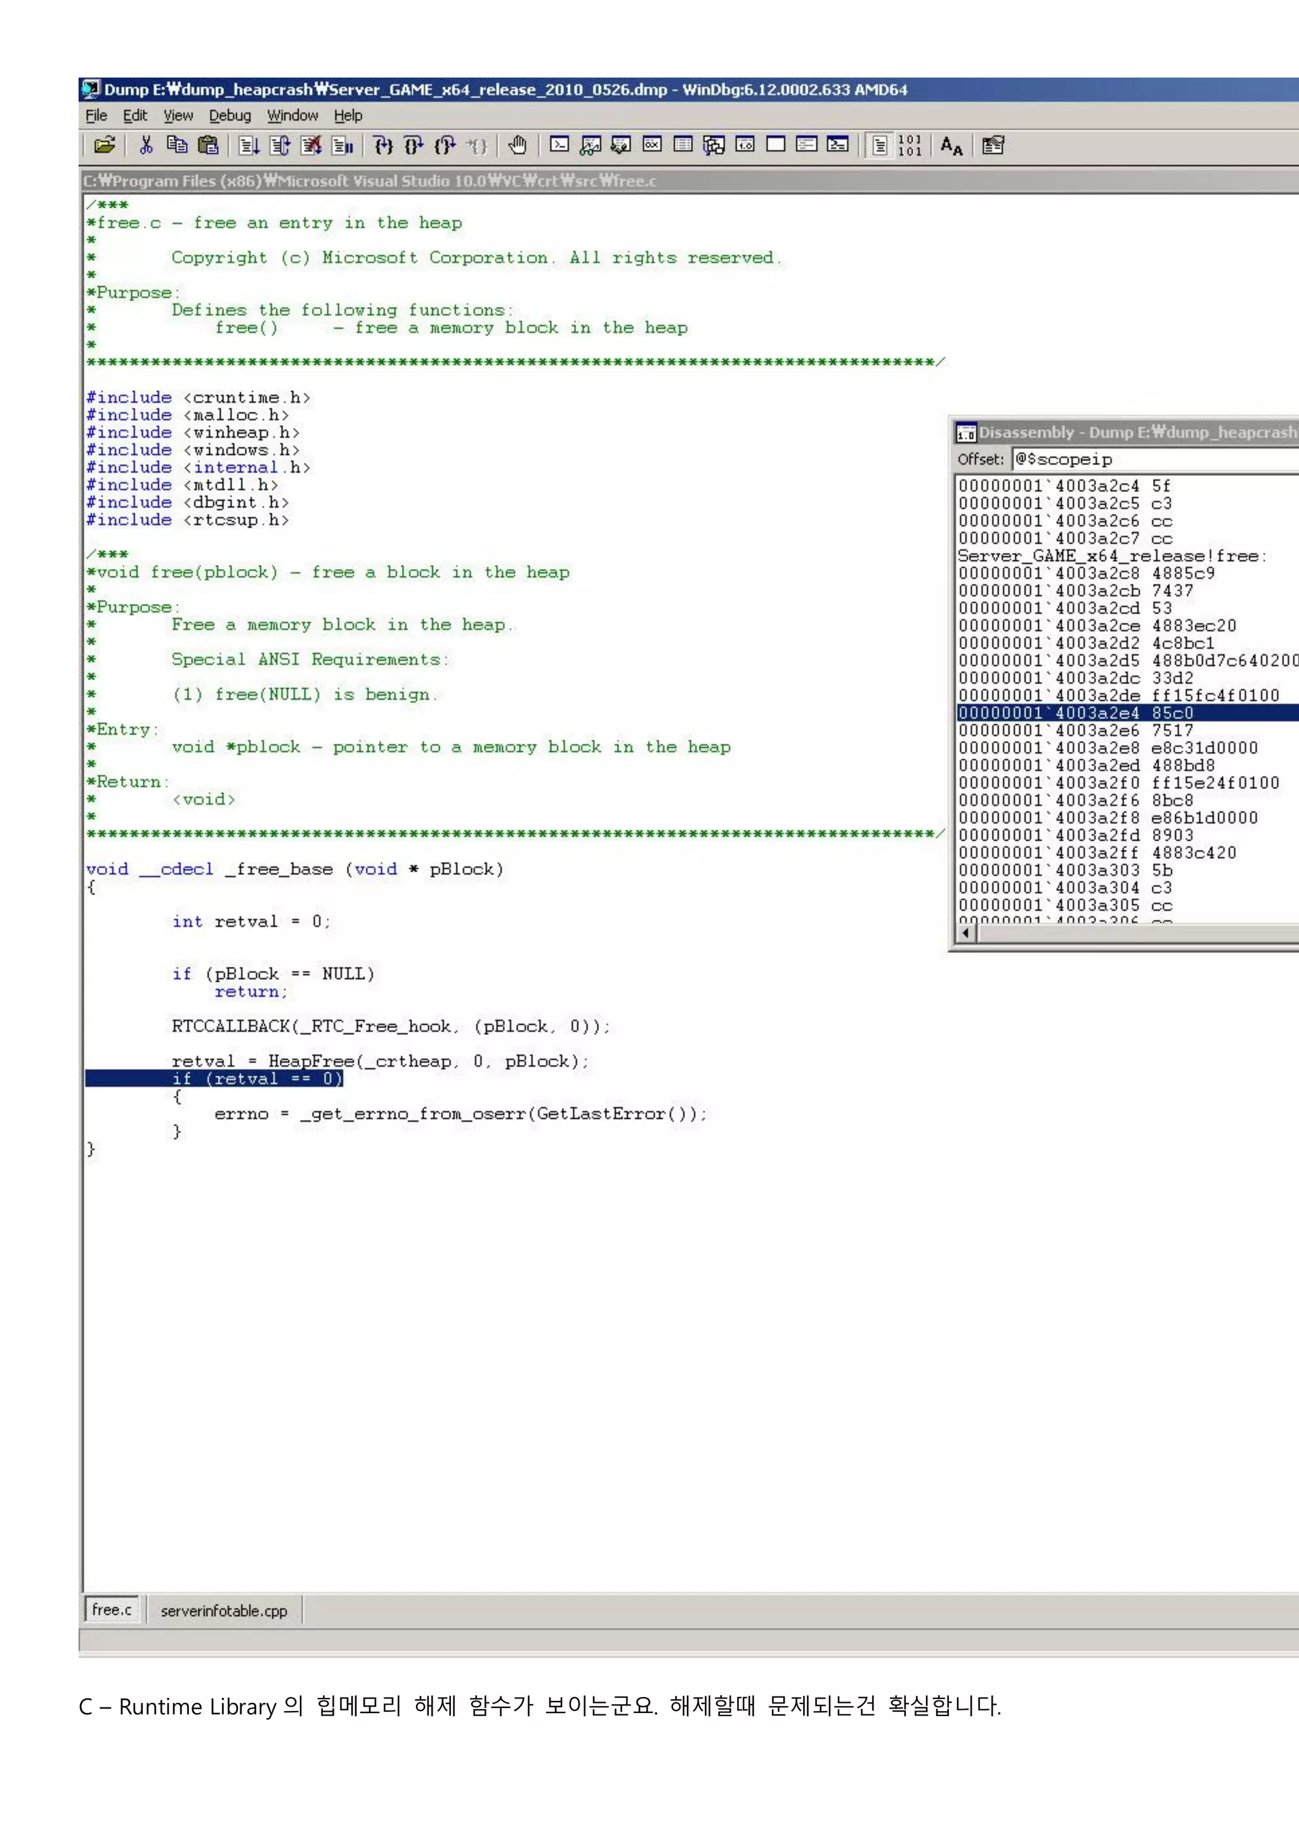Viewport: 1299px width, 1838px height.
Task: Select disassembly row 4003a2de ff15fc4f0100
Action: pyautogui.click(x=1118, y=695)
